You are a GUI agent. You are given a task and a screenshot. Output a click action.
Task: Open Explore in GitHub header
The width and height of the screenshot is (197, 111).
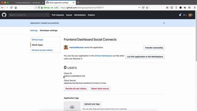91,15
